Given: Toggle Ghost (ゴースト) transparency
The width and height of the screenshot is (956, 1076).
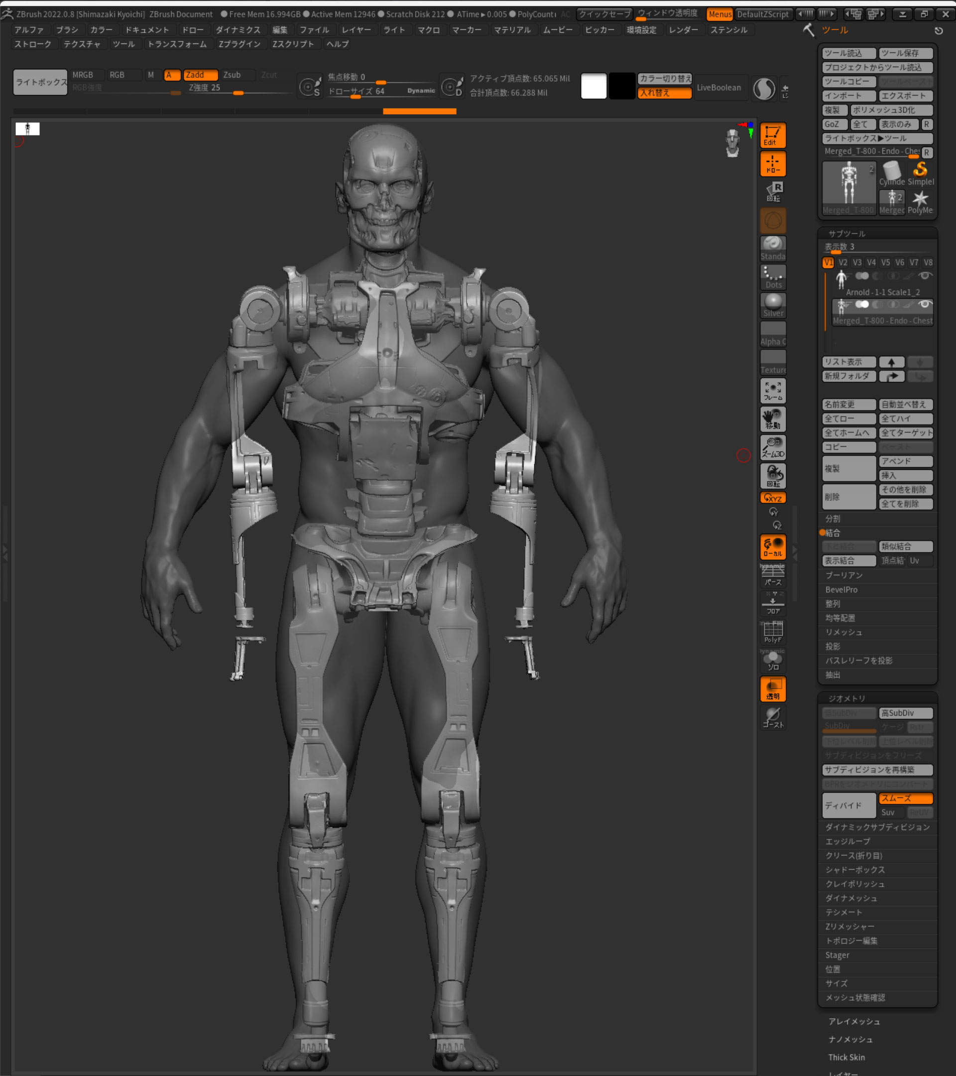Looking at the screenshot, I should tap(772, 717).
